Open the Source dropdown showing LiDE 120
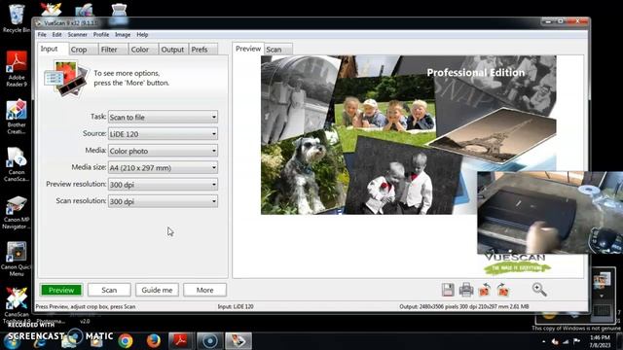The width and height of the screenshot is (623, 350). [x=163, y=134]
